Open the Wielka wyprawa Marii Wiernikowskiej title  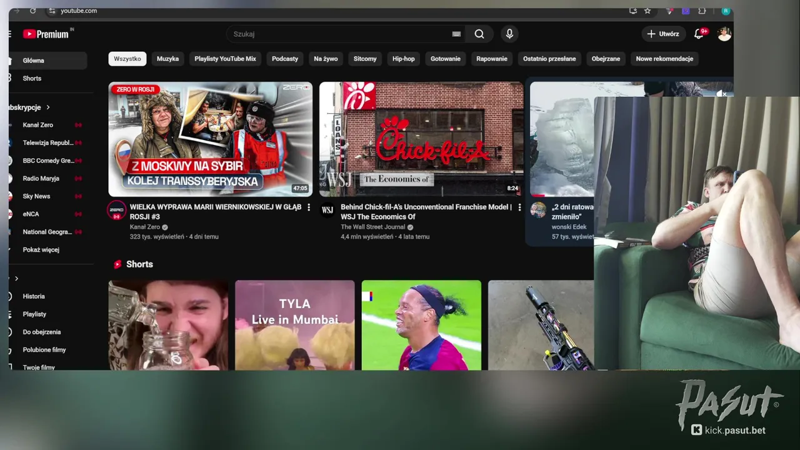[x=216, y=212]
